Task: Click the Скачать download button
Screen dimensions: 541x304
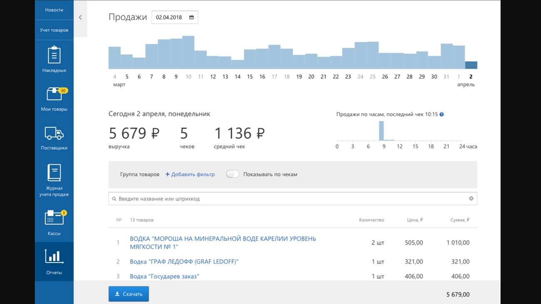Action: pyautogui.click(x=129, y=294)
